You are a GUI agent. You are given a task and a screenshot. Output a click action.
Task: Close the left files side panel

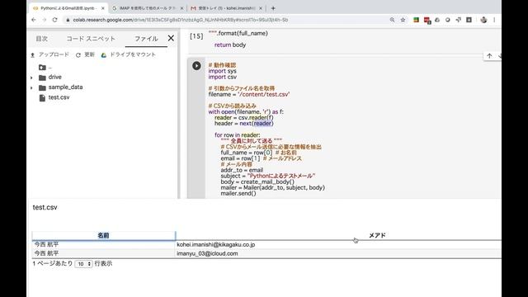coord(171,38)
